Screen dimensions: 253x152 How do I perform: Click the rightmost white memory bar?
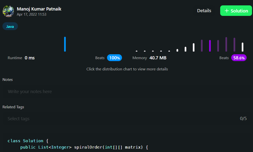[x=242, y=47]
